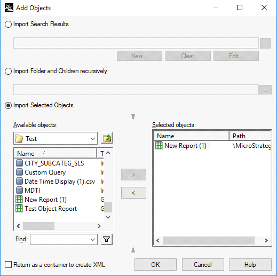Click the Name column header in Available objects
277x276 pixels.
[56, 153]
